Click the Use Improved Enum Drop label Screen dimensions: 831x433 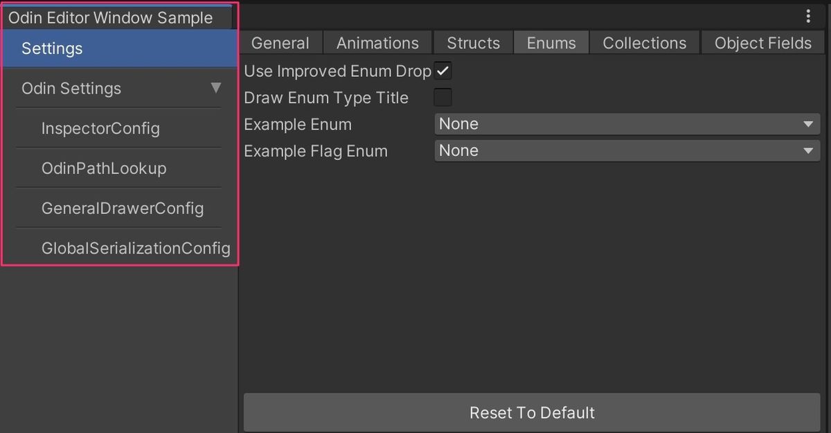(337, 71)
